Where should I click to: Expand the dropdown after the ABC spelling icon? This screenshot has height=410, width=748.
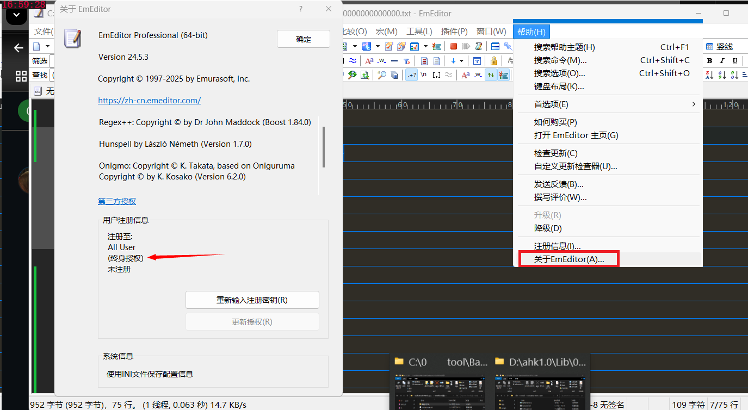click(x=378, y=46)
